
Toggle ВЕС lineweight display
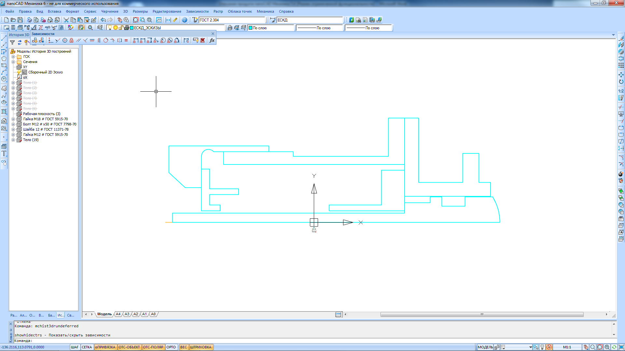click(x=184, y=347)
